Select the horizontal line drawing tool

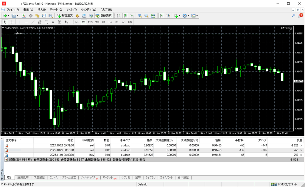click(x=27, y=22)
